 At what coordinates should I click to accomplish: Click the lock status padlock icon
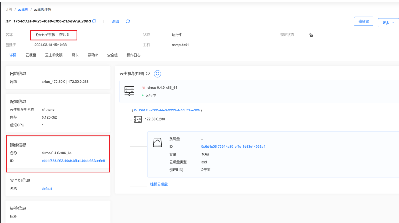pos(311,35)
